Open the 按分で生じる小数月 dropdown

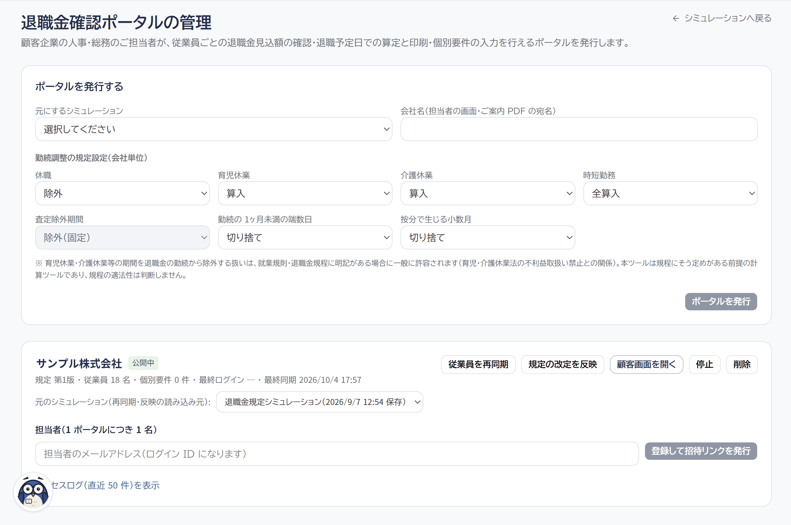click(488, 237)
